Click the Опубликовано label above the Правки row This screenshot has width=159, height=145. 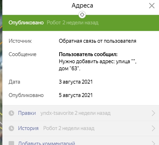(x=26, y=95)
